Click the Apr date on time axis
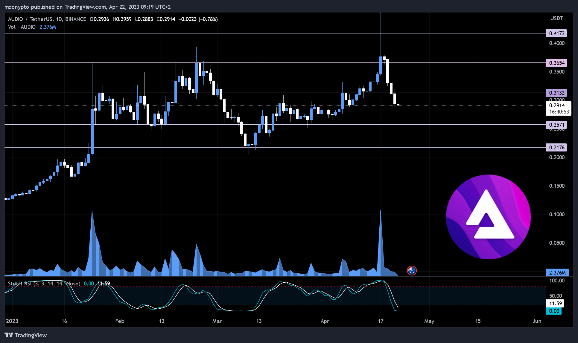Screen dimensions: 578x343 click(325, 321)
